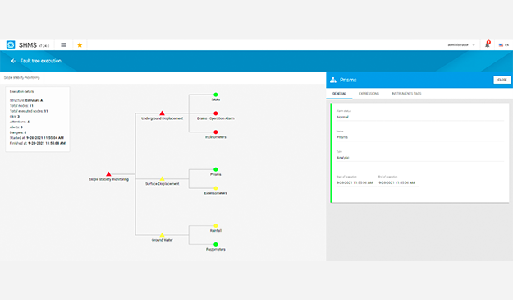Screen dimensions: 513x300
Task: Click the Close button in Prisms panel
Action: 502,80
